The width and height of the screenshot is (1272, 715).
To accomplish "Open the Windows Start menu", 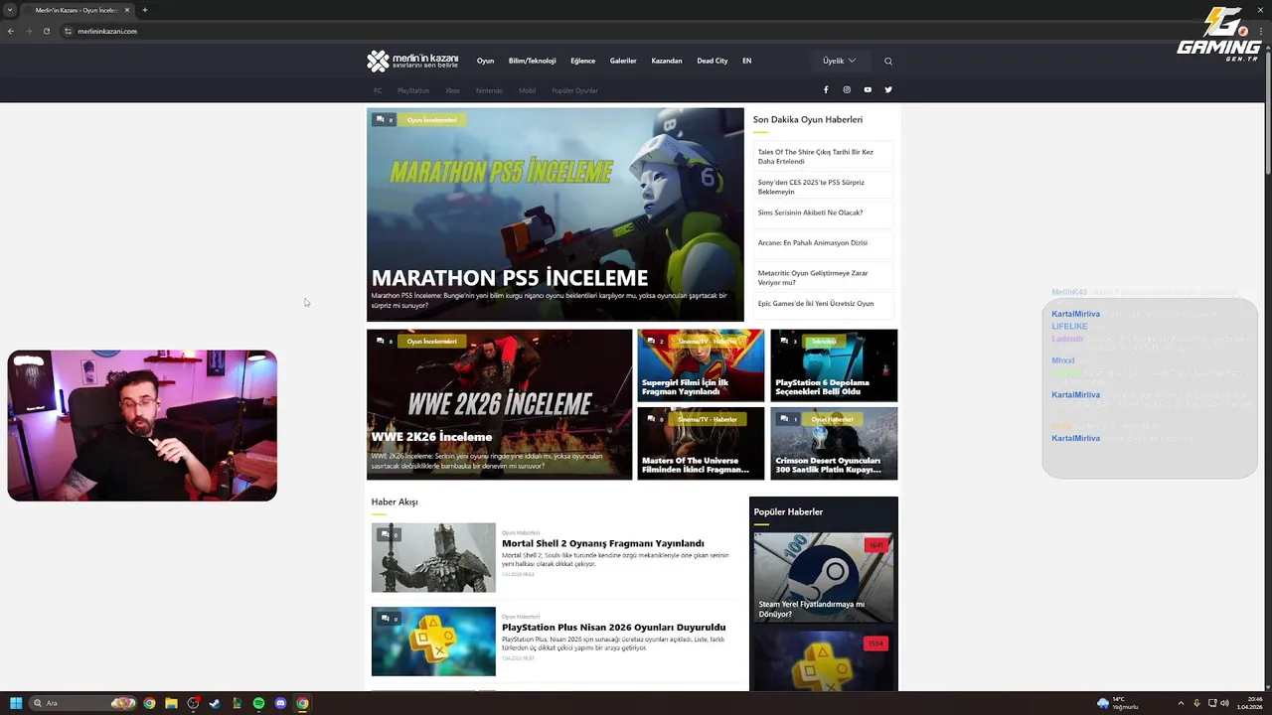I will pos(16,703).
